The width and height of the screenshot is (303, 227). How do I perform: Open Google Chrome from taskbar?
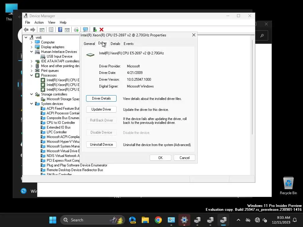tap(158, 220)
